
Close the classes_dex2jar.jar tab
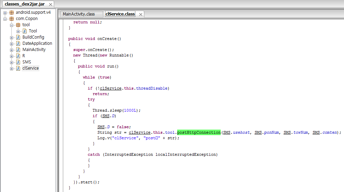pos(51,4)
